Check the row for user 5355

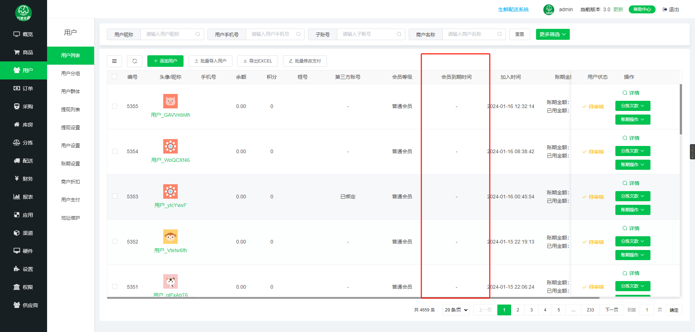pyautogui.click(x=115, y=106)
